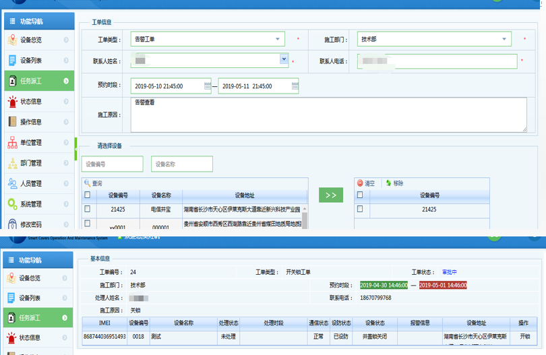546x355 pixels.
Task: Check device 21425 in the selected list
Action: 359,209
